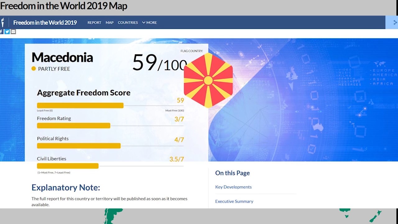Open the COUNTRIES menu item
Screen dimensions: 398x224
point(128,22)
